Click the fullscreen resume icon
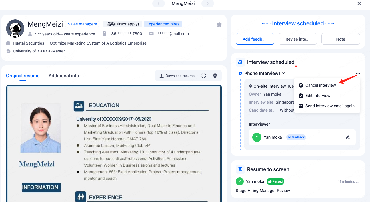370x202 pixels. [204, 76]
